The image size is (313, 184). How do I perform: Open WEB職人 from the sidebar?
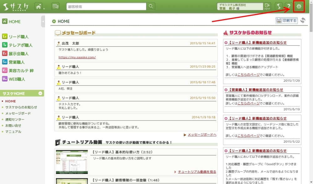click(x=17, y=79)
